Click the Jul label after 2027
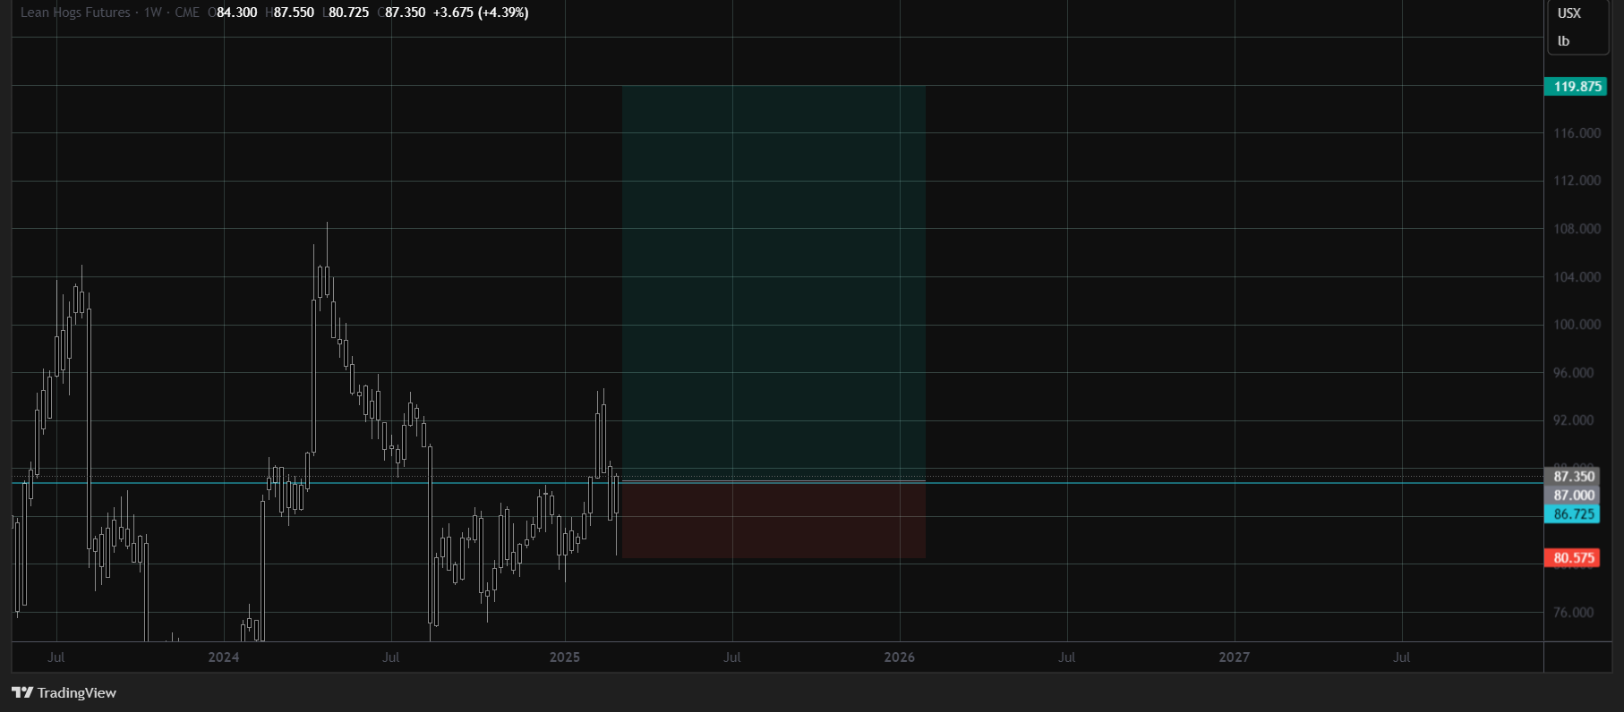 click(1402, 657)
